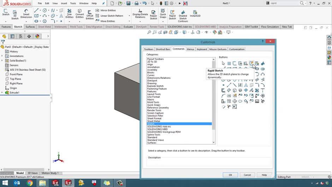The height and width of the screenshot is (187, 332).
Task: Click the Categories list vertical scrollbar
Action: [x=214, y=99]
